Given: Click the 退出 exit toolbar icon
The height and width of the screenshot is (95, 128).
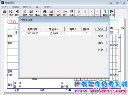Looking at the screenshot, I should coord(111,13).
